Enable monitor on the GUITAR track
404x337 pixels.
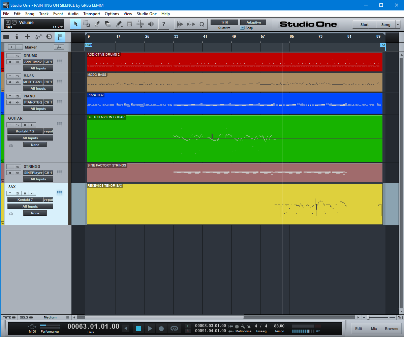pos(32,125)
